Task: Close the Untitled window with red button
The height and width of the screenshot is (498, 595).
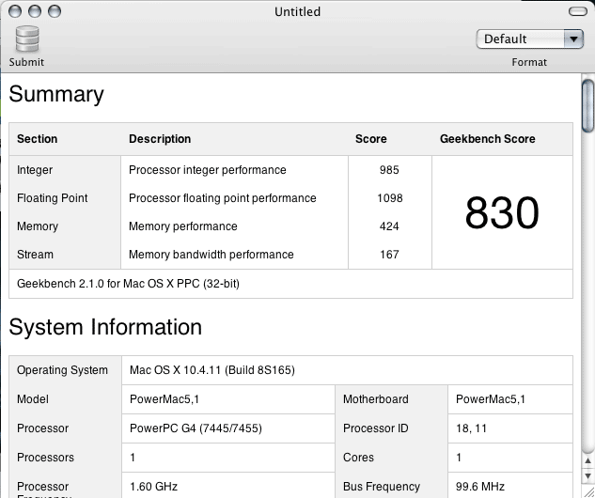Action: 14,11
